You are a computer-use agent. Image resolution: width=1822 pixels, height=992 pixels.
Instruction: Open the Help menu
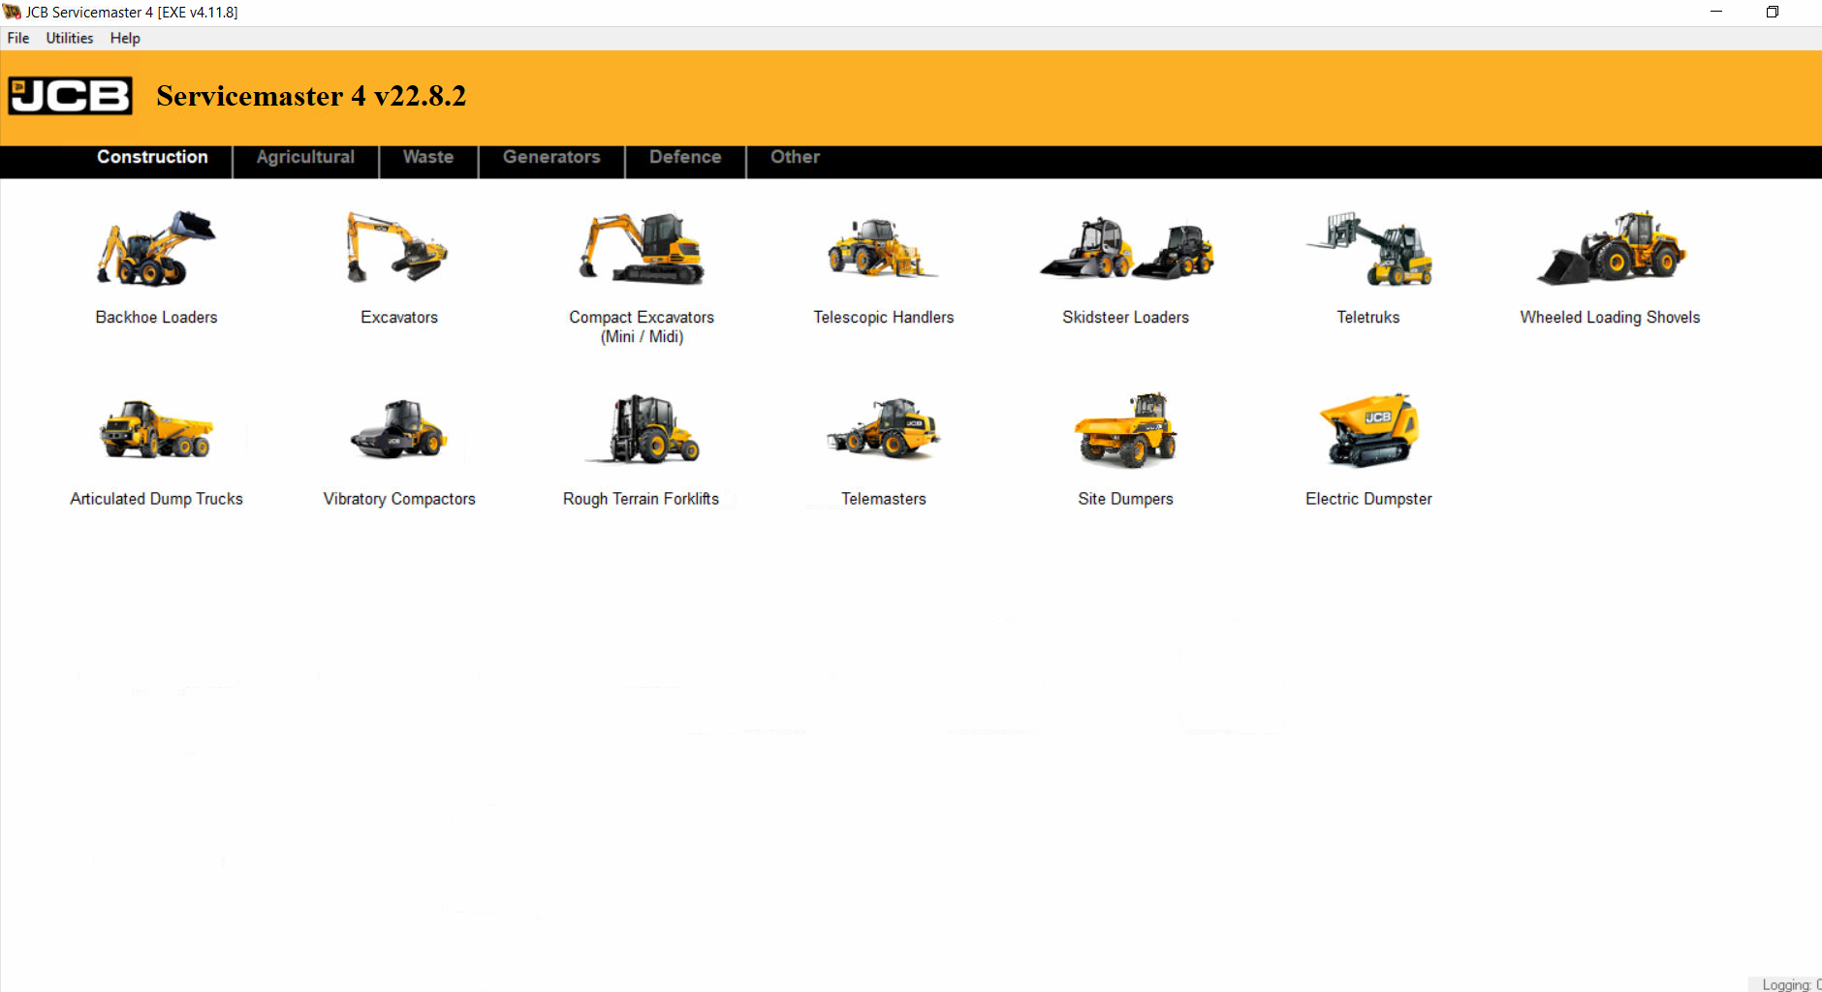pos(125,38)
